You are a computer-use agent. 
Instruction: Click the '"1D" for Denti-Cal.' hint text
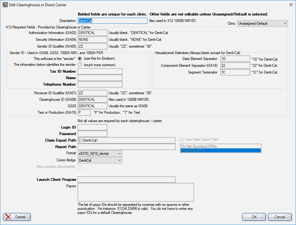point(265,59)
